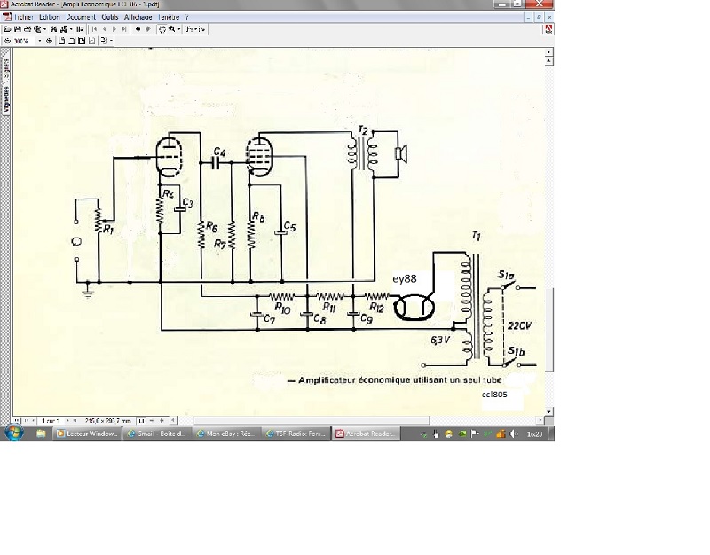Go to next page toolbar arrow
This screenshot has width=710, height=555.
[x=114, y=29]
